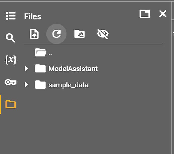The width and height of the screenshot is (174, 154).
Task: Click the Files folder icon in sidebar
Action: (11, 104)
